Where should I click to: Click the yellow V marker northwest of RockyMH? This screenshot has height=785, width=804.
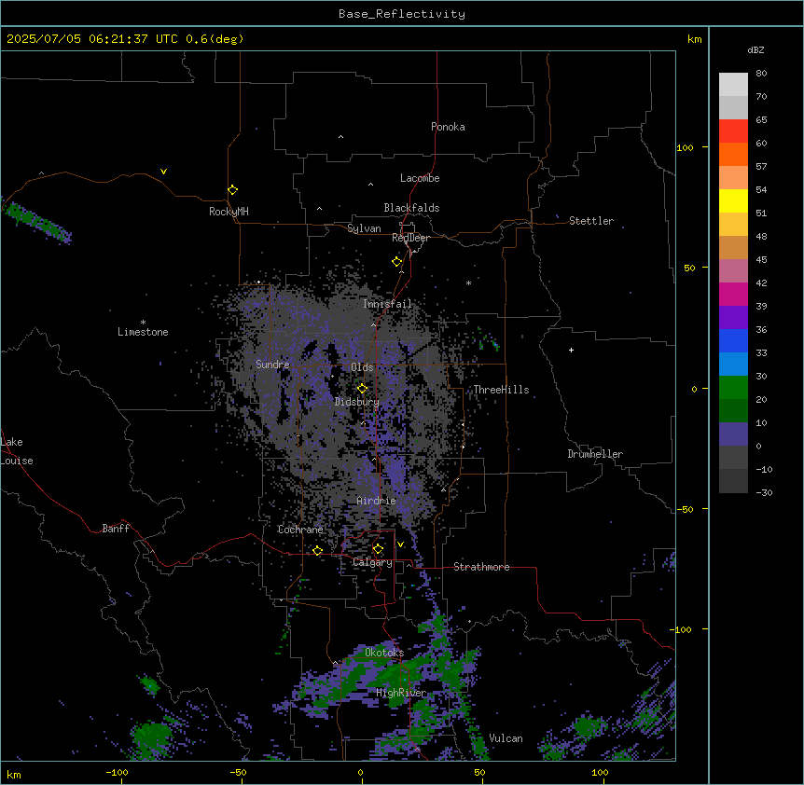pos(163,172)
